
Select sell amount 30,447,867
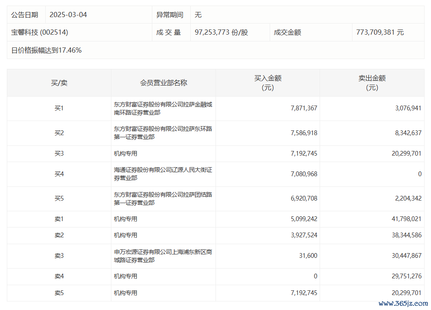click(x=407, y=256)
